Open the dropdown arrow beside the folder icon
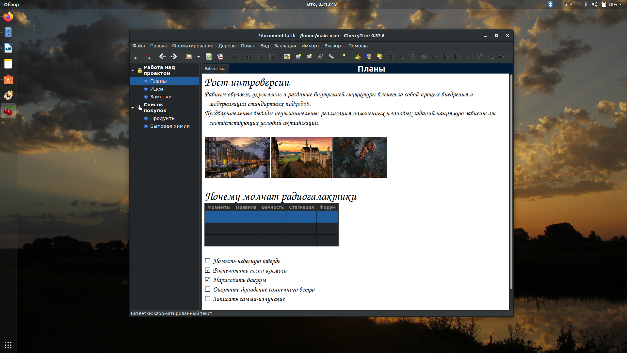627x353 pixels. [198, 57]
